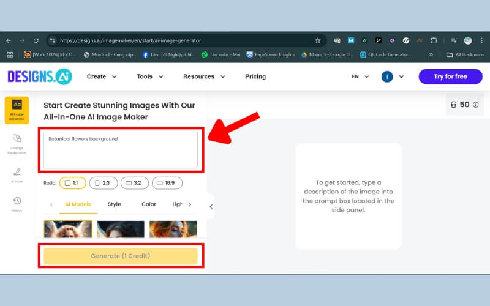This screenshot has width=490, height=306.
Task: Select the 3:2 aspect ratio
Action: (x=135, y=183)
